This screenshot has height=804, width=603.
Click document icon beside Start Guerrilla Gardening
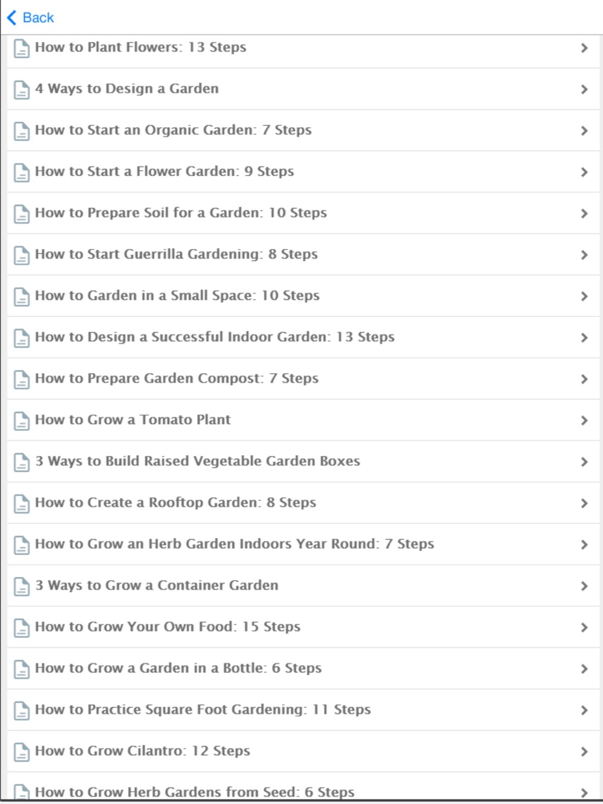pyautogui.click(x=22, y=256)
